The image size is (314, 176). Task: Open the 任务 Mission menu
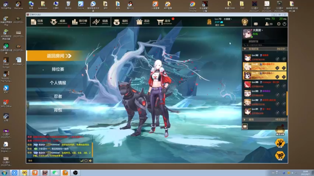37,22
